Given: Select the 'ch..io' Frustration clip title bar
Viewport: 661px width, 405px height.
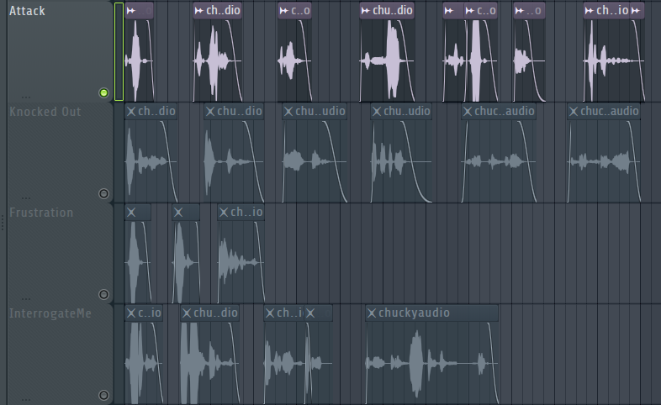Looking at the screenshot, I should [x=241, y=213].
